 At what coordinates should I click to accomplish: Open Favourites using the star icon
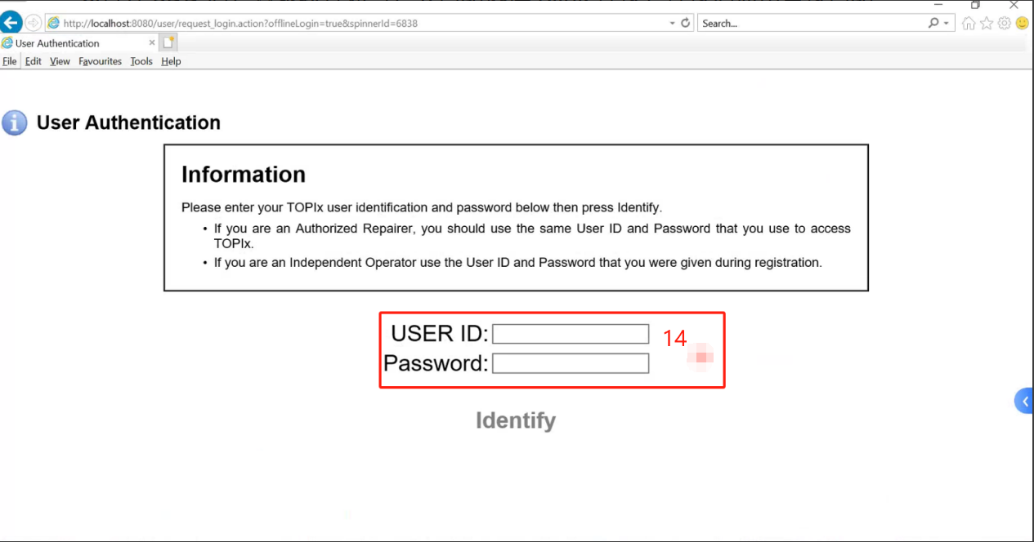pos(987,24)
